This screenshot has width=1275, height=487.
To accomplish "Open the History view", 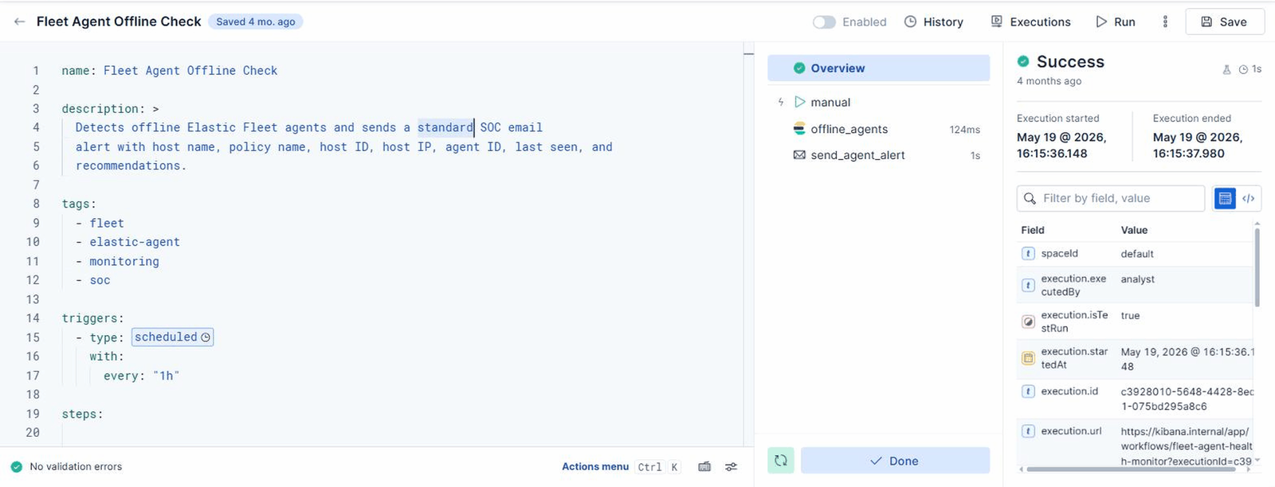I will [934, 22].
